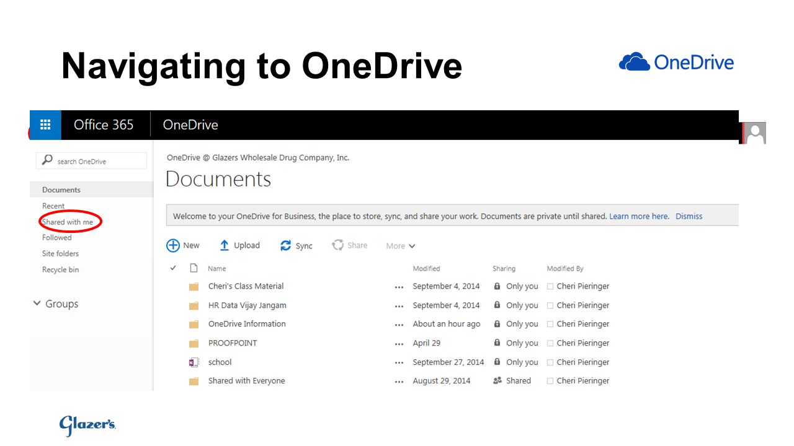Click lock icon on PROOFPOINT row
Screen dimensions: 794x446
point(497,343)
